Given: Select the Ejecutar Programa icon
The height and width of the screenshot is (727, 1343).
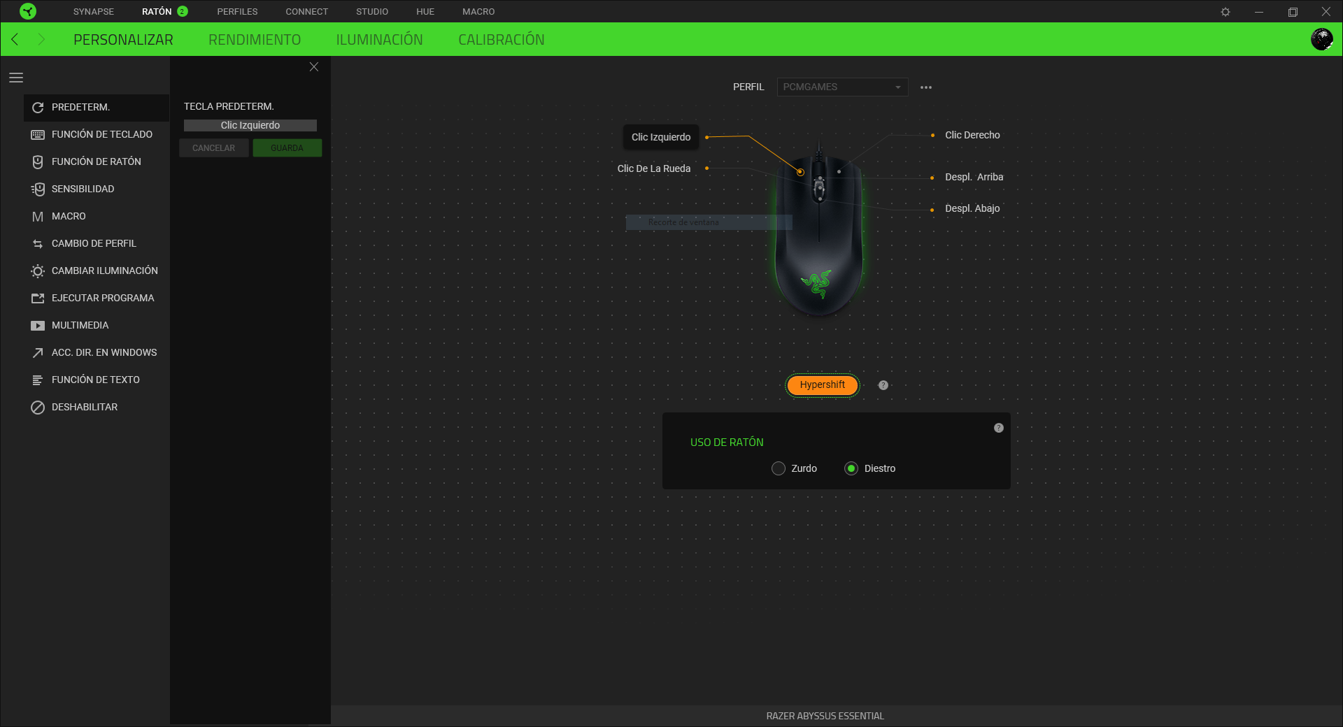Looking at the screenshot, I should pos(38,298).
